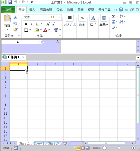Click the Save icon in quick access toolbar

[x=10, y=2]
